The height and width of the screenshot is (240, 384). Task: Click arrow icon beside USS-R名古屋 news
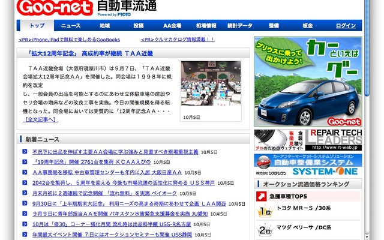click(25, 224)
